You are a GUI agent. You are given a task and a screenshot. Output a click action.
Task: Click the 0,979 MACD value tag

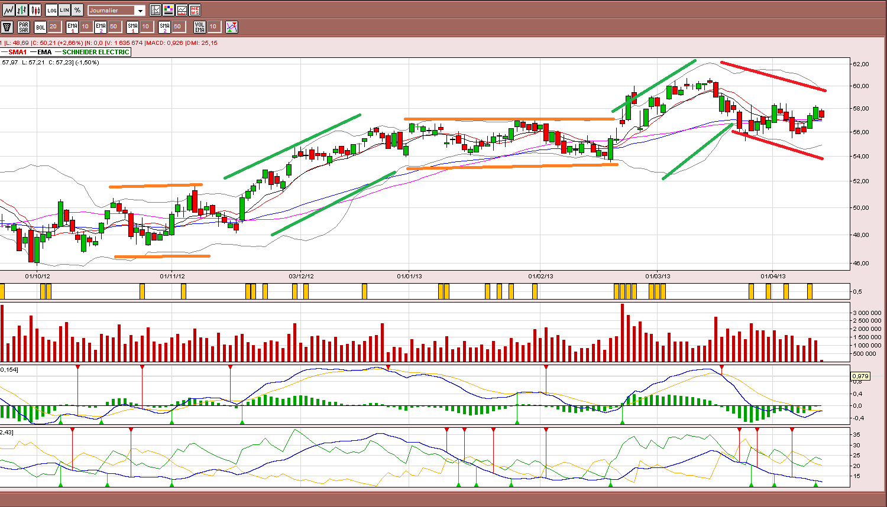coord(860,376)
